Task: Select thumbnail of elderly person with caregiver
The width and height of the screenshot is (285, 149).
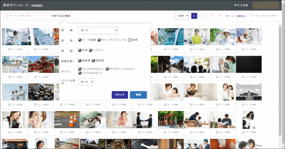Action: pyautogui.click(x=223, y=64)
